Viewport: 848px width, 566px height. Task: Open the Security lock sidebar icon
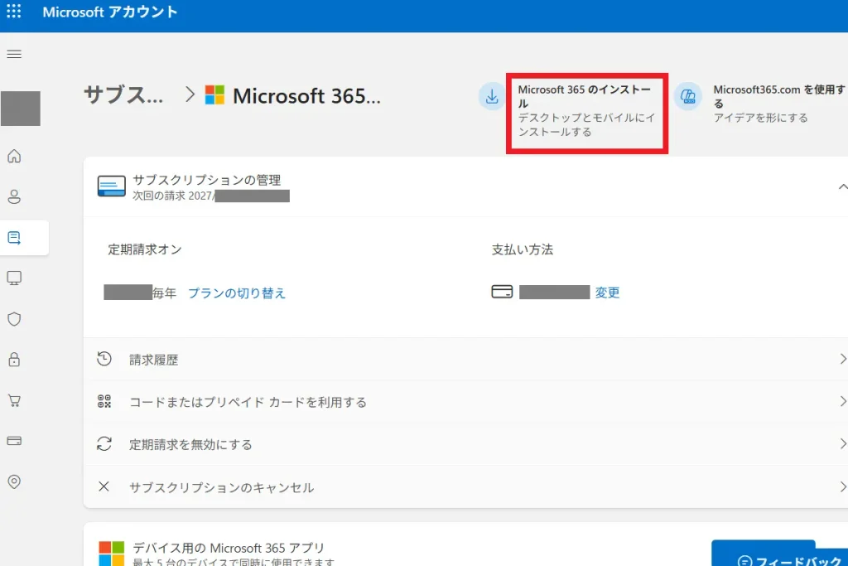(14, 360)
